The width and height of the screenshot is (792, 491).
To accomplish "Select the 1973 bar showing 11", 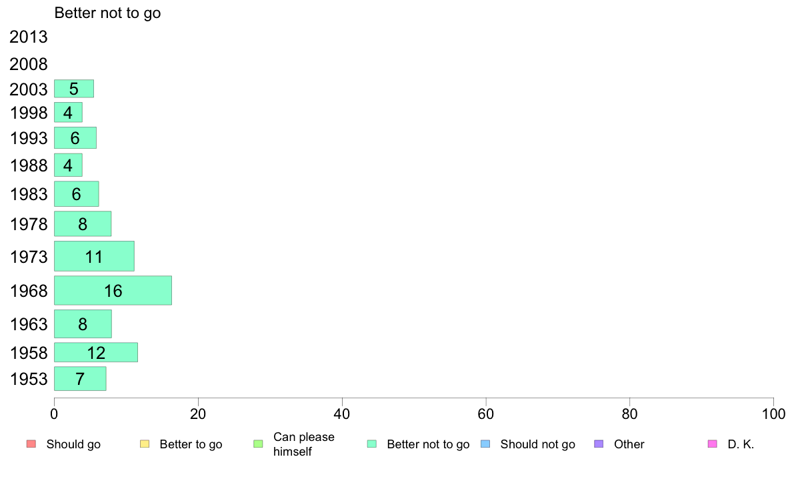I will click(x=94, y=256).
